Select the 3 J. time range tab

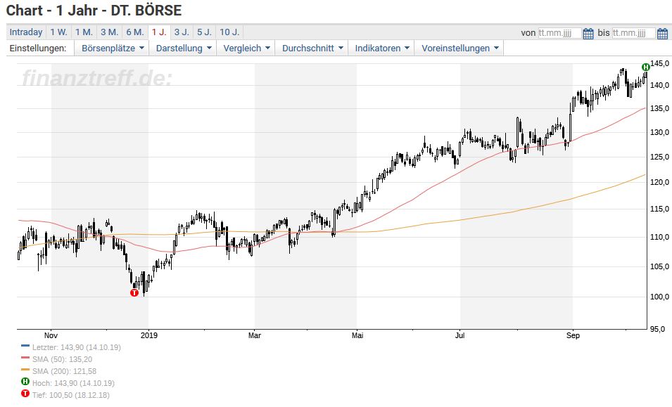pyautogui.click(x=182, y=32)
